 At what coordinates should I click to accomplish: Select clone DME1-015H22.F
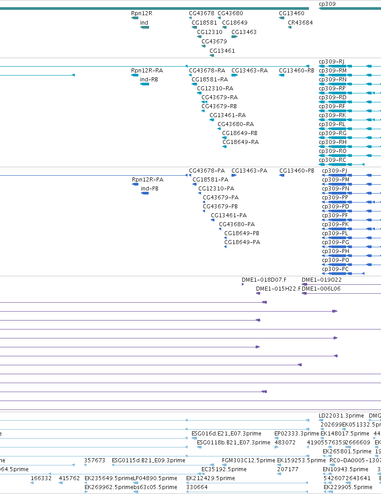[258, 293]
